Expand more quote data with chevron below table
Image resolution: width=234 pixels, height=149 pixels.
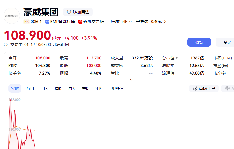pyautogui.click(x=132, y=80)
